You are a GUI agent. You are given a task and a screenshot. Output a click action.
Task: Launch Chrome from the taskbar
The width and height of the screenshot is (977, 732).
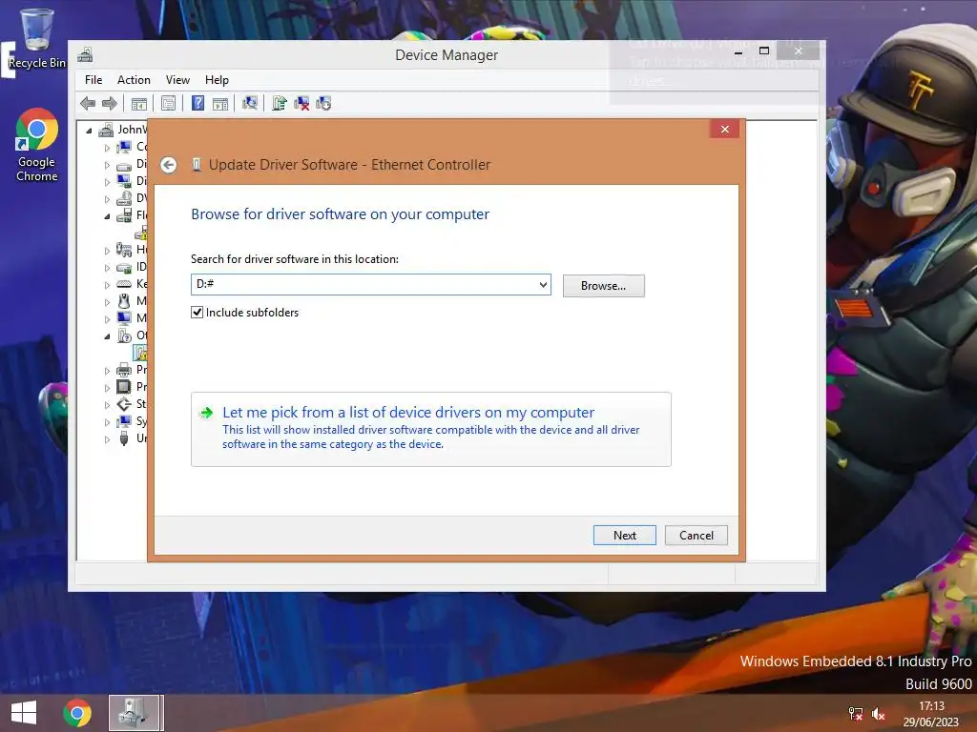tap(77, 713)
